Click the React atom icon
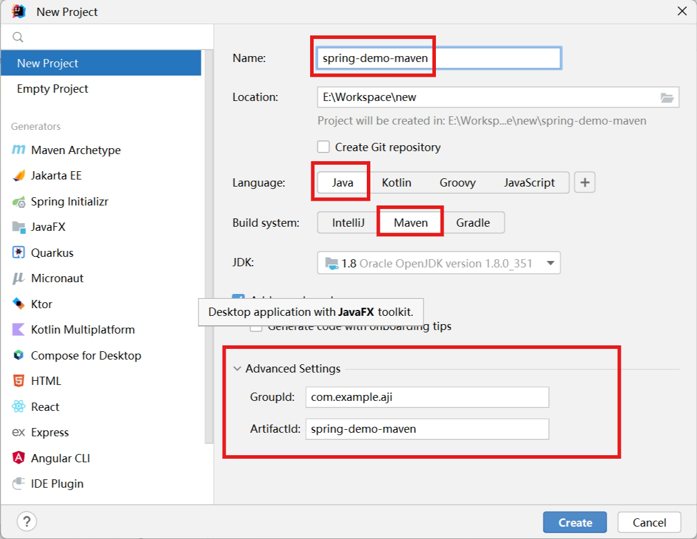 tap(19, 407)
